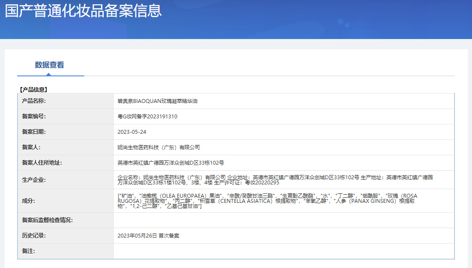Viewport: 472px width, 268px height.
Task: Select product name 碧奥泉BIAOQUAN玫瑰凝萃精华油
Action: click(157, 101)
